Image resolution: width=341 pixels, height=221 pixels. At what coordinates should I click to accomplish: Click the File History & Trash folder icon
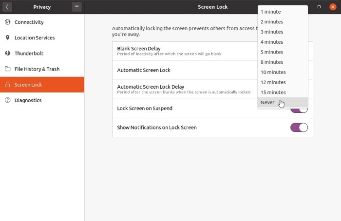tap(8, 69)
